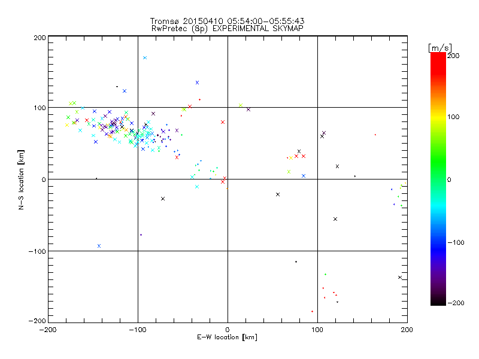
Task: Select the '[m/s]' colorbar unit label
Action: point(440,48)
